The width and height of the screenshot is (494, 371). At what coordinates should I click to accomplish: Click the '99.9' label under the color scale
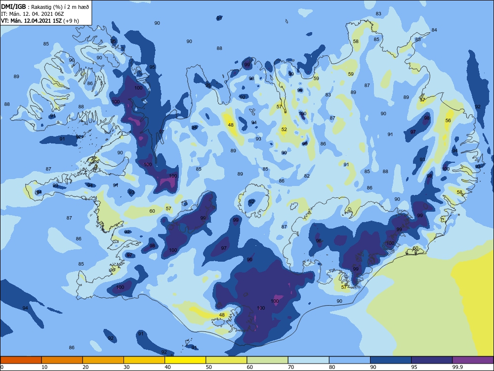(457, 367)
